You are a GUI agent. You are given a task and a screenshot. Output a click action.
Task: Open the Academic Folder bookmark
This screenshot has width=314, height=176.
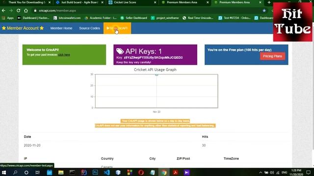[x=101, y=18]
